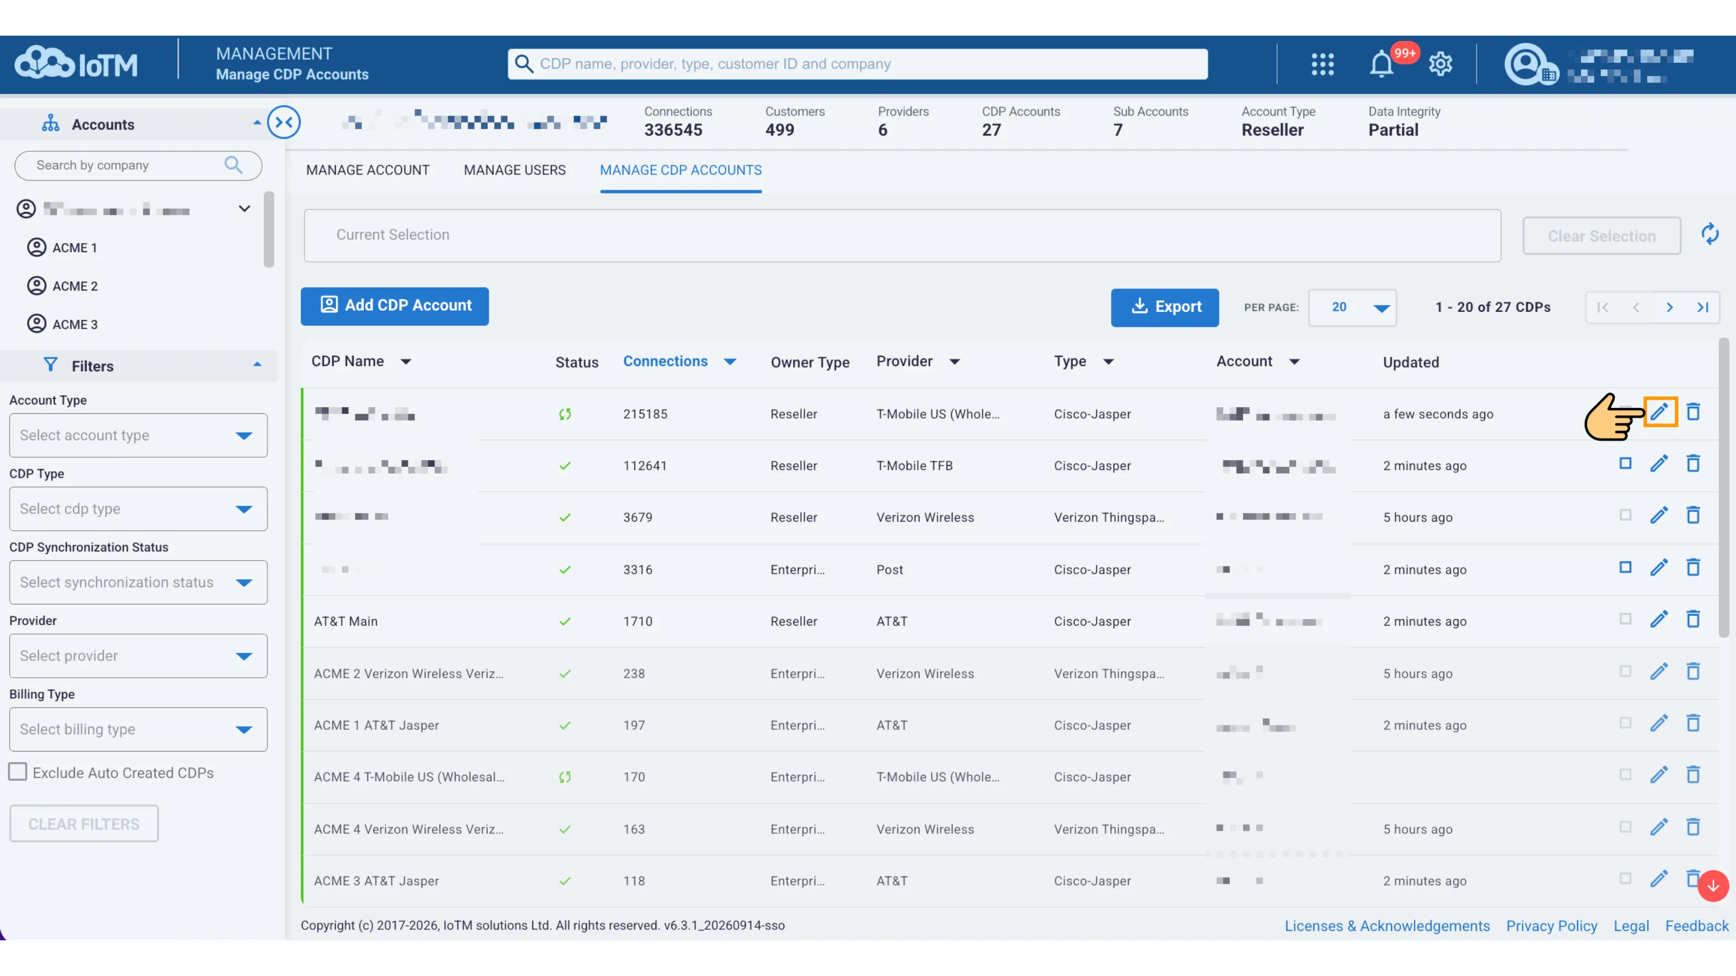Click the global CDP search field
The width and height of the screenshot is (1736, 976).
857,64
